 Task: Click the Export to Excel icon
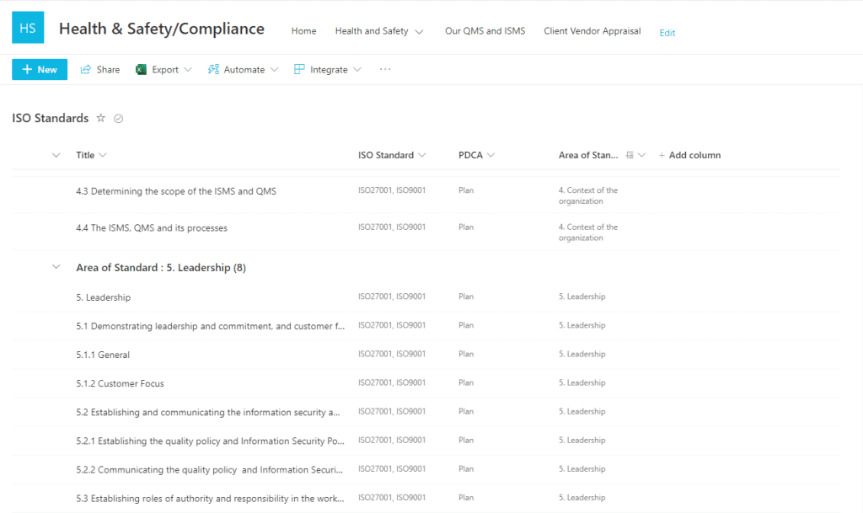pyautogui.click(x=141, y=69)
